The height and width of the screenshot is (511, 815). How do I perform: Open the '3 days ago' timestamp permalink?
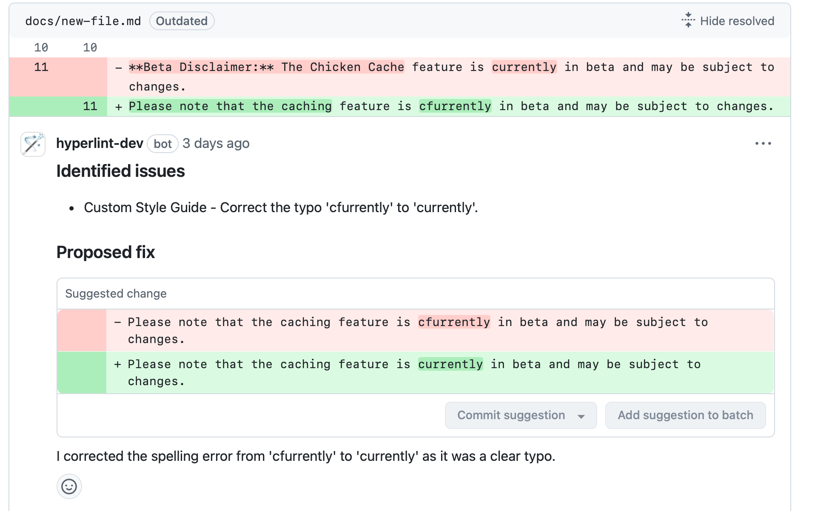pyautogui.click(x=216, y=144)
